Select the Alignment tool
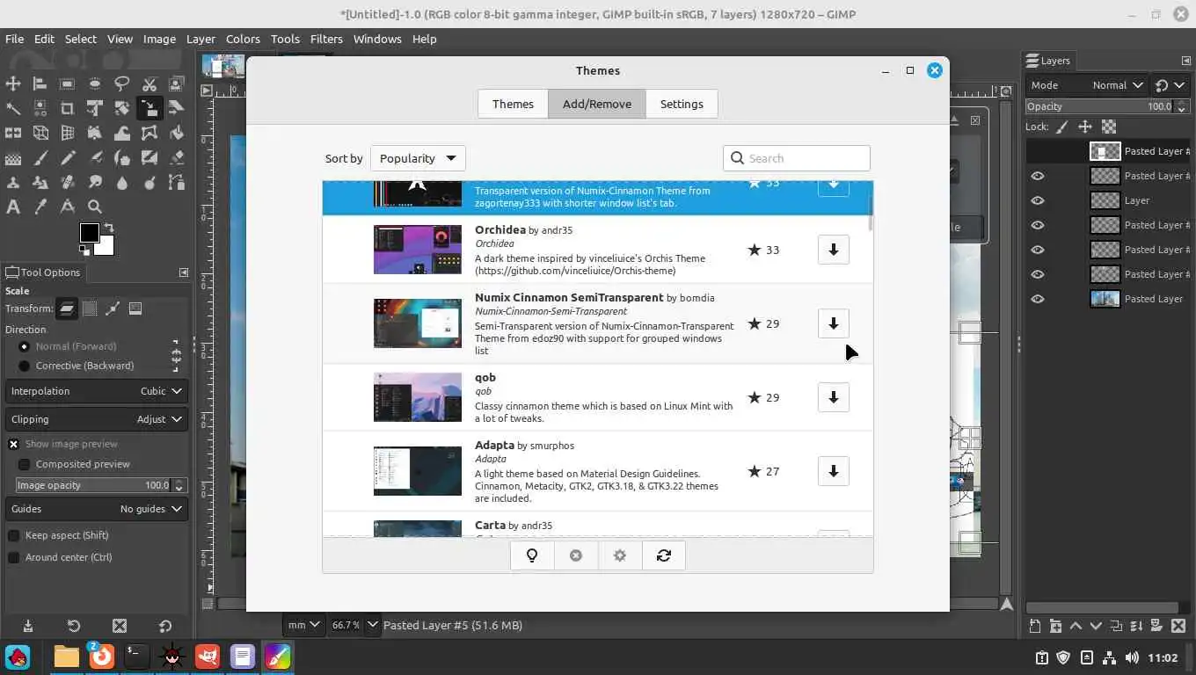The image size is (1196, 675). 40,83
